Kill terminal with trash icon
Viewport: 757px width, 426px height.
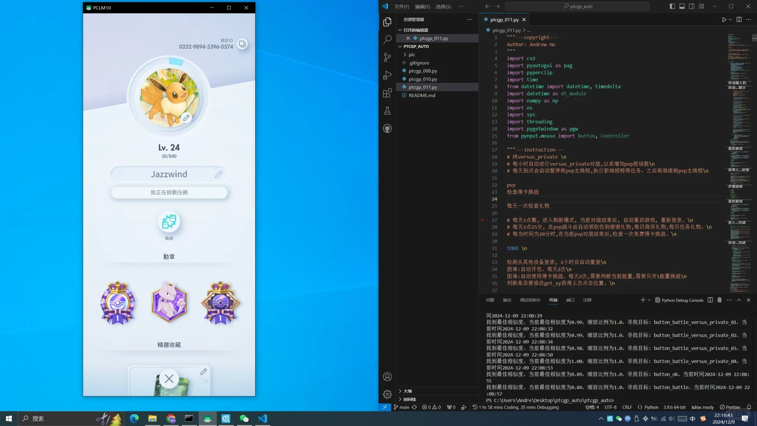tap(719, 300)
